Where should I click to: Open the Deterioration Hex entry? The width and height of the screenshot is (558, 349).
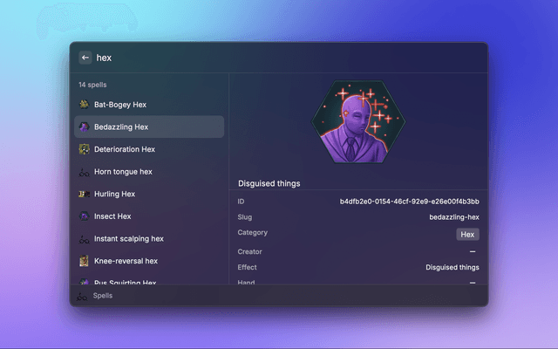pyautogui.click(x=124, y=149)
